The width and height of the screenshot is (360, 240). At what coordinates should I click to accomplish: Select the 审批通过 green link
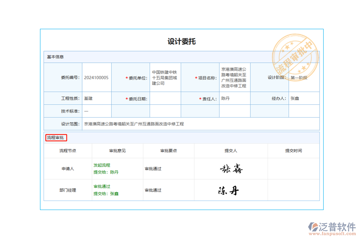pyautogui.click(x=101, y=186)
